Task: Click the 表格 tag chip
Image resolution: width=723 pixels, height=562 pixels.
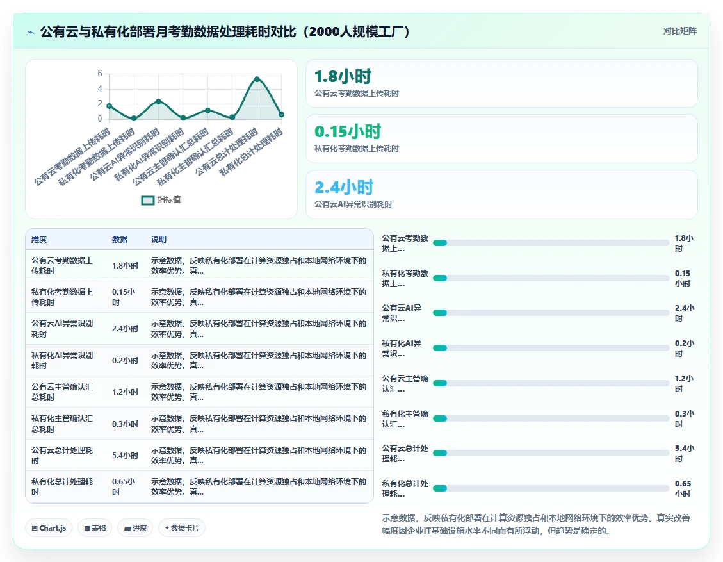Action: [x=95, y=528]
